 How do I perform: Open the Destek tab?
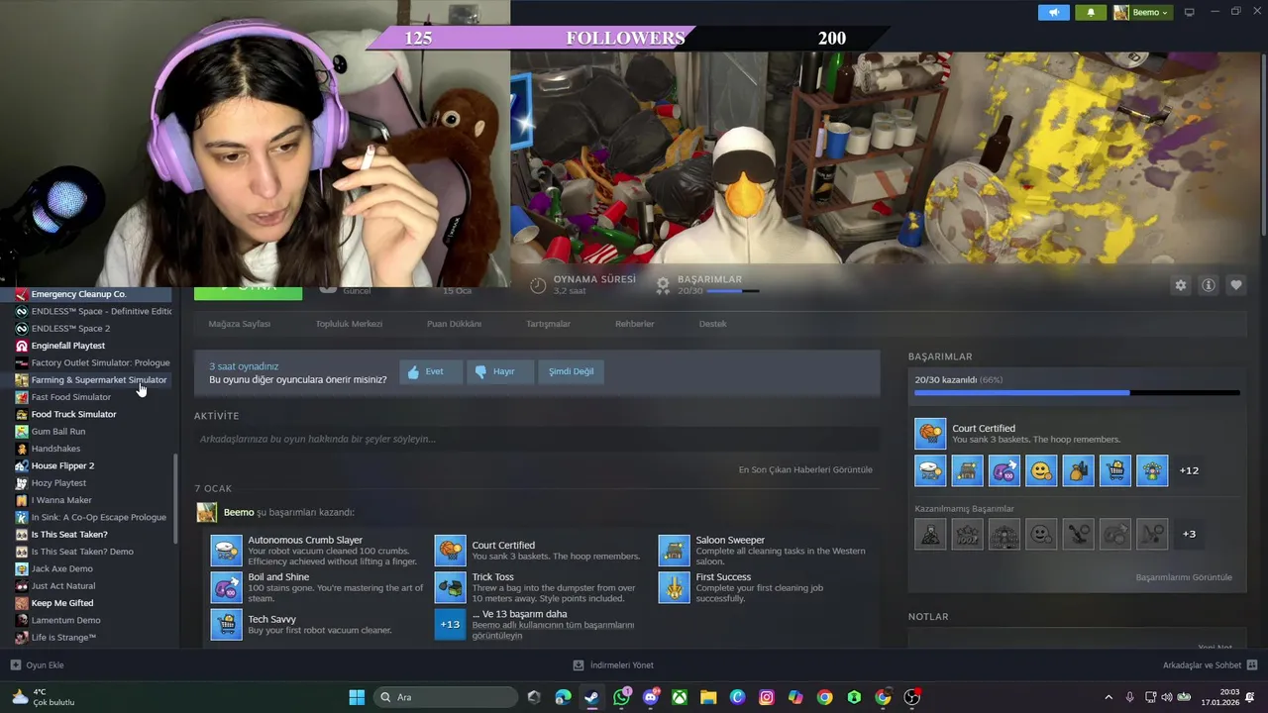(712, 324)
